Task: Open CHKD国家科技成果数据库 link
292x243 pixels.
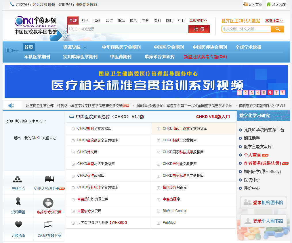Action: click(183, 152)
